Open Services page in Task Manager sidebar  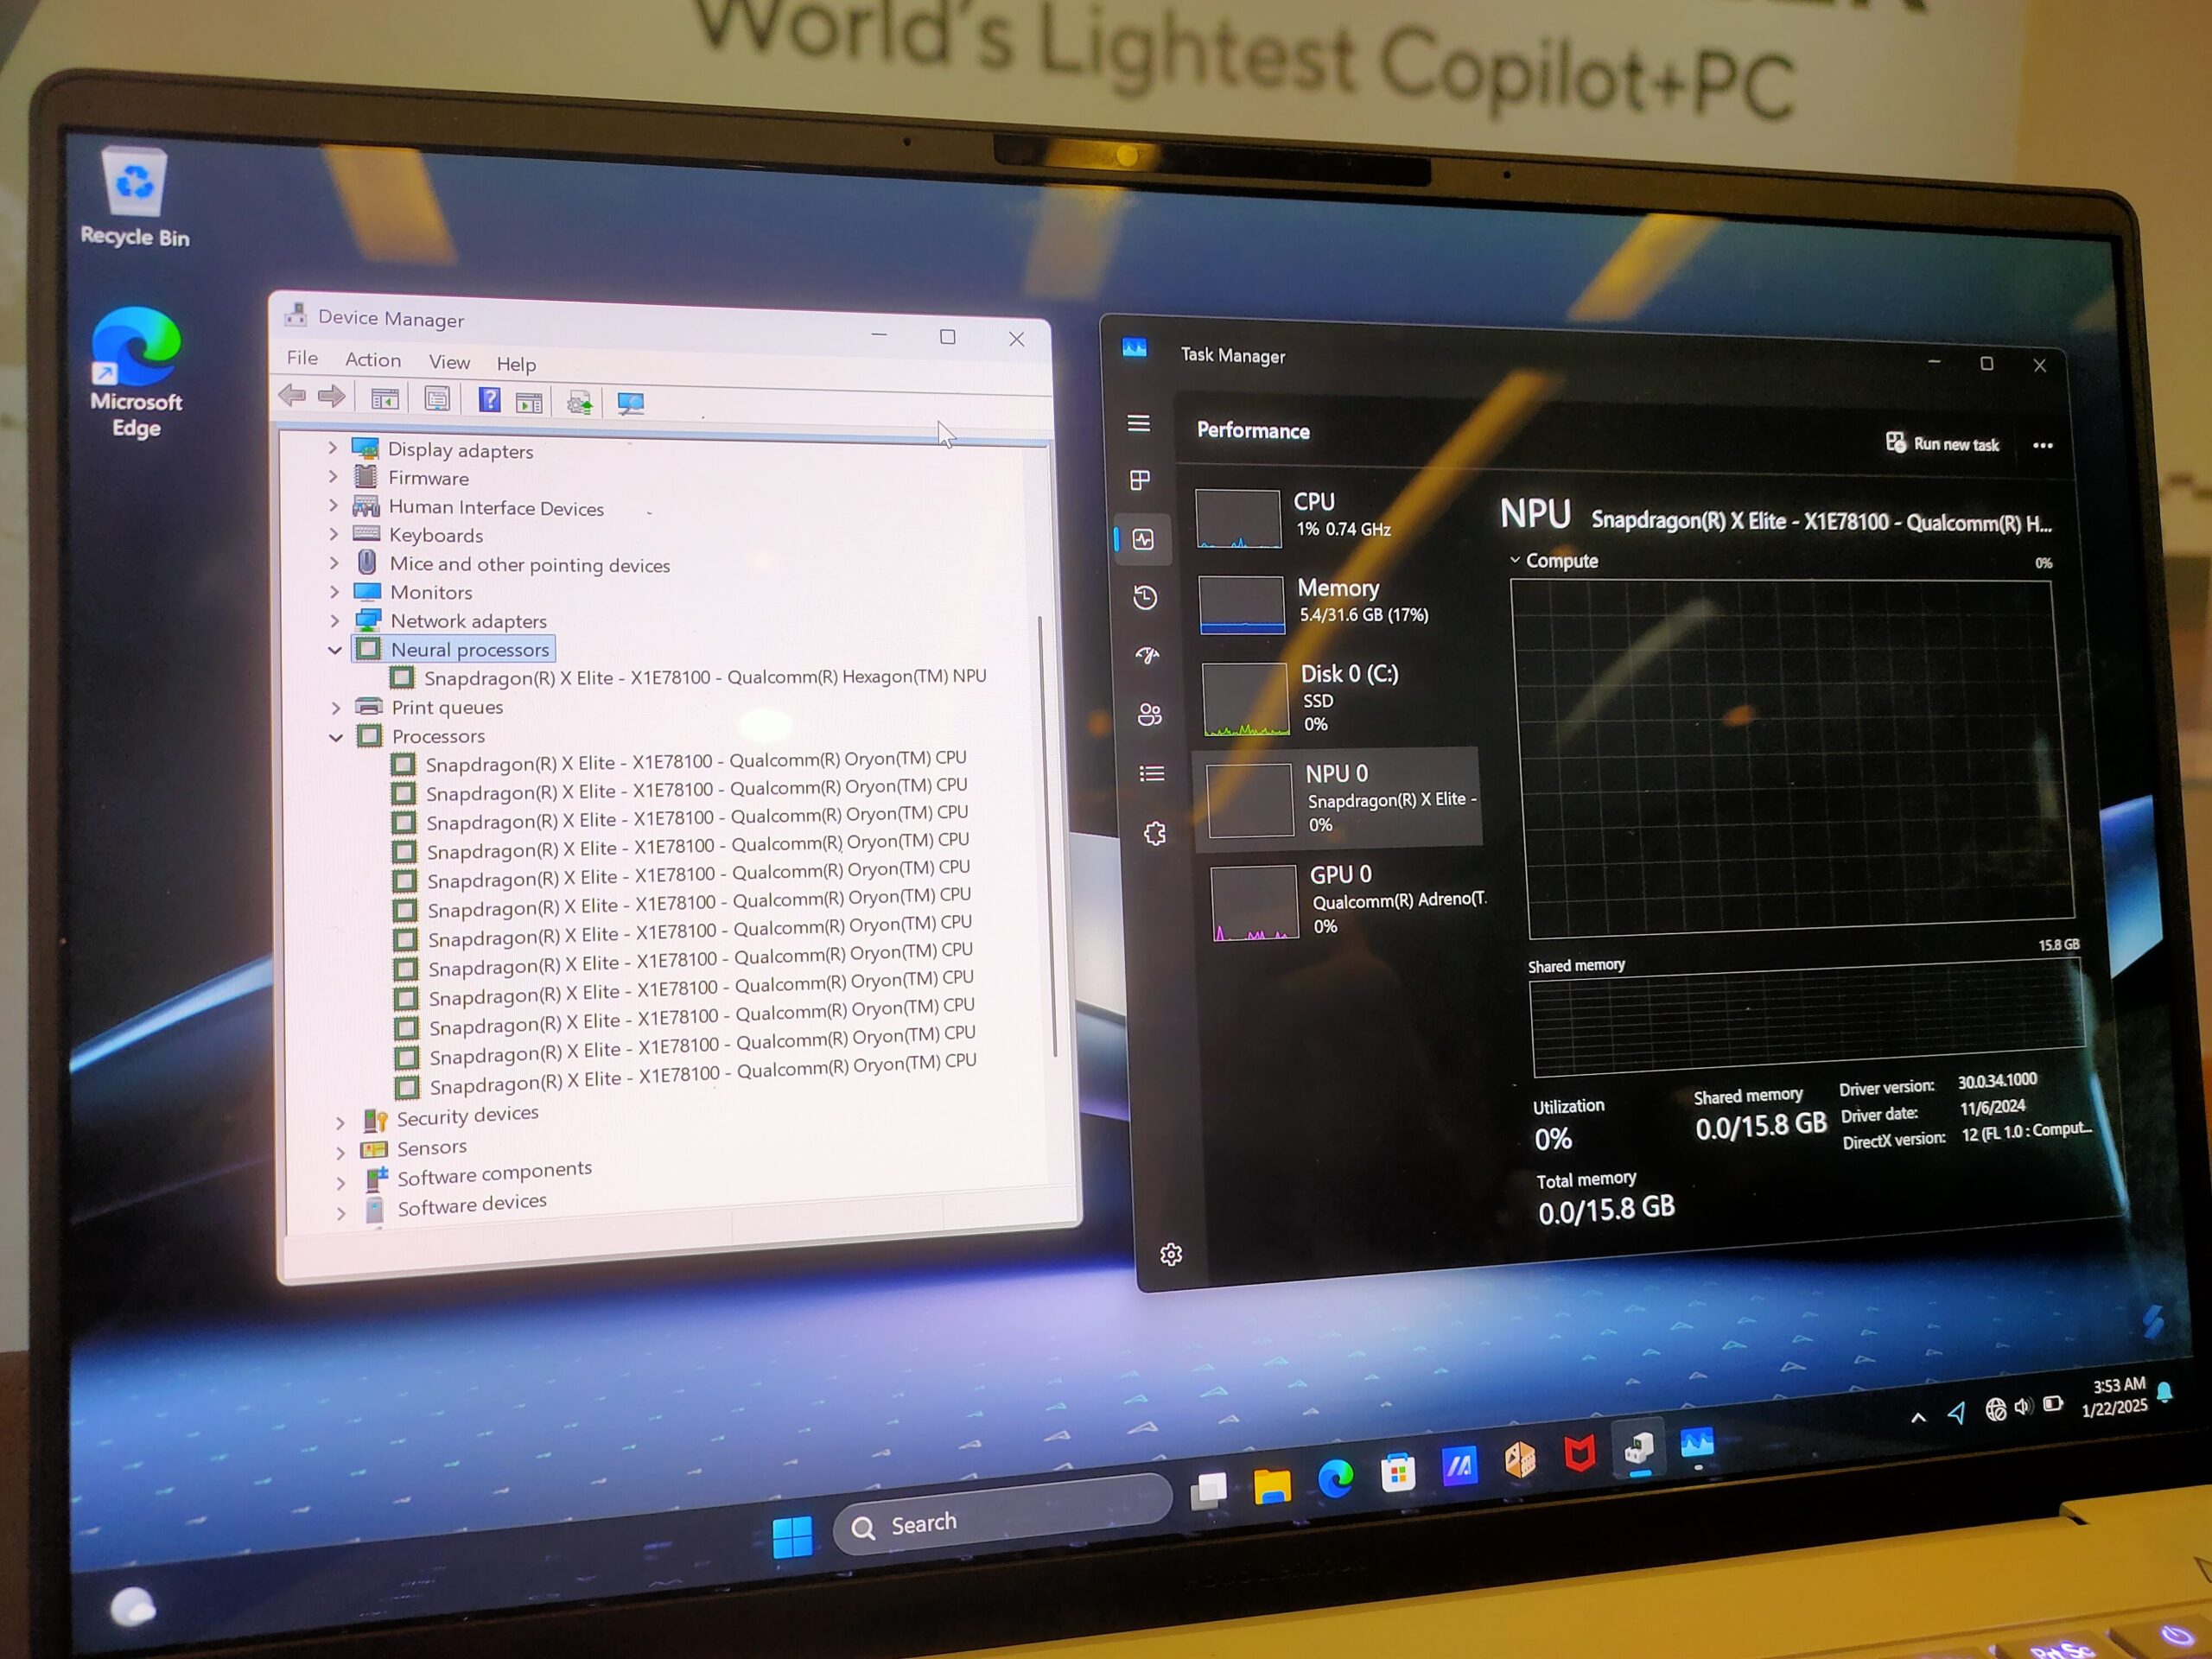pos(1155,833)
